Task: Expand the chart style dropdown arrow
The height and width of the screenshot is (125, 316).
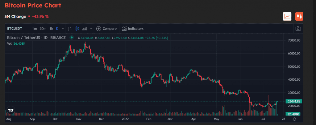Action: point(91,29)
